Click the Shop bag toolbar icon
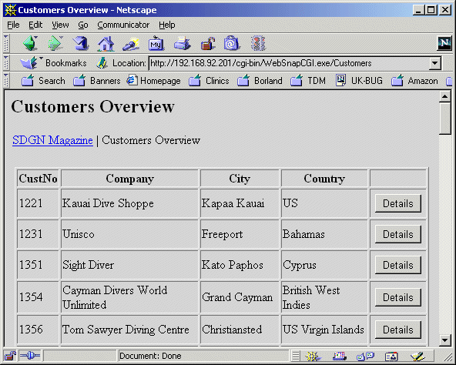 click(232, 43)
